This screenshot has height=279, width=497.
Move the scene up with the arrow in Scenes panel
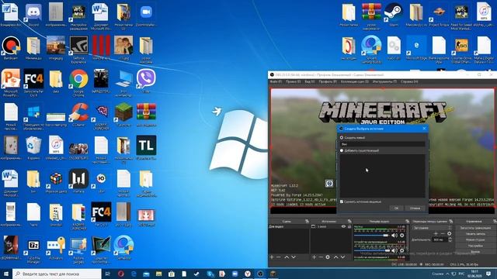click(x=287, y=257)
